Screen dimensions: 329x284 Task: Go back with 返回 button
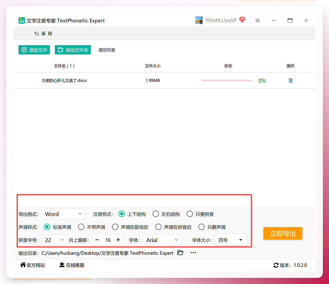tap(43, 33)
